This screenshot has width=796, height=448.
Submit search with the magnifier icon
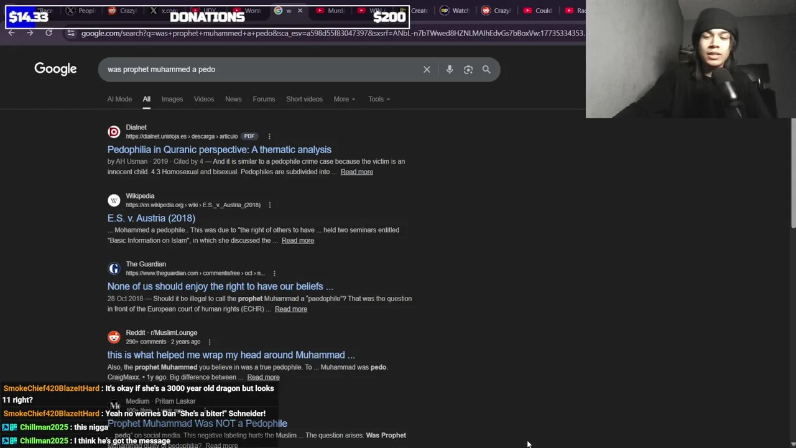click(x=486, y=70)
